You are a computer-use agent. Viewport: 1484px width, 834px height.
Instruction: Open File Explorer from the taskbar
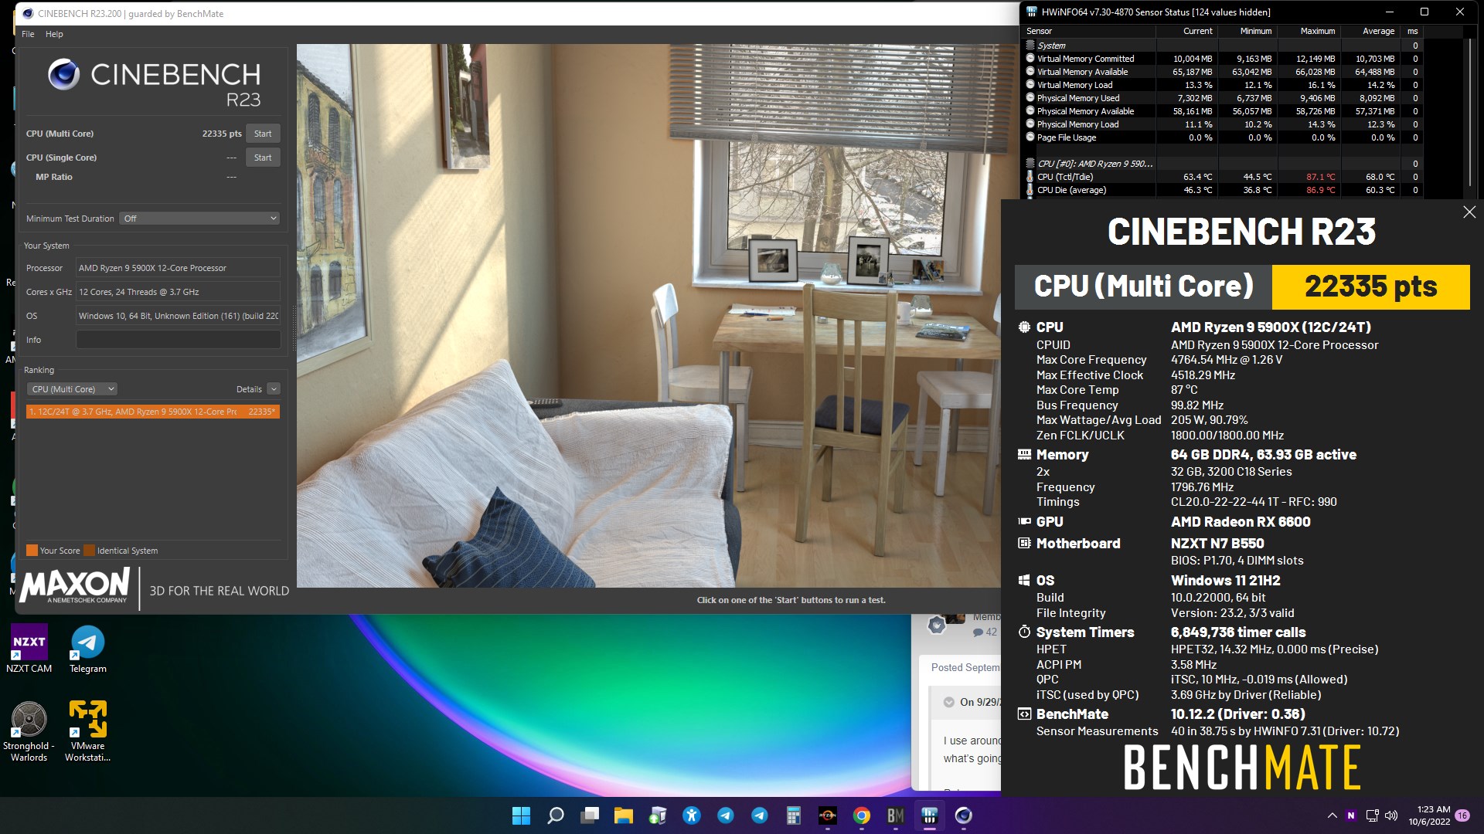coord(624,815)
